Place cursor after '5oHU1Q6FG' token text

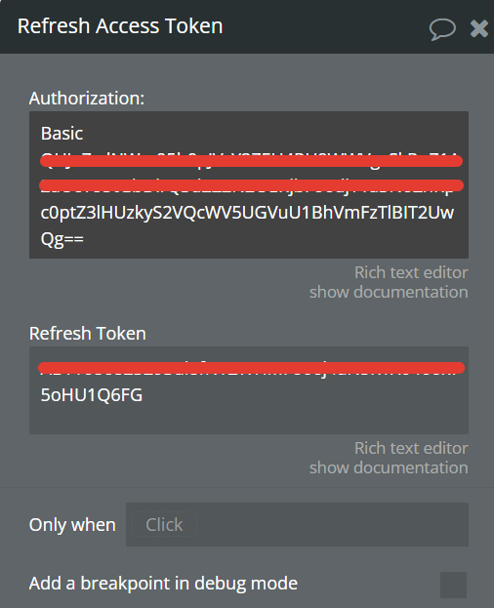click(x=143, y=395)
